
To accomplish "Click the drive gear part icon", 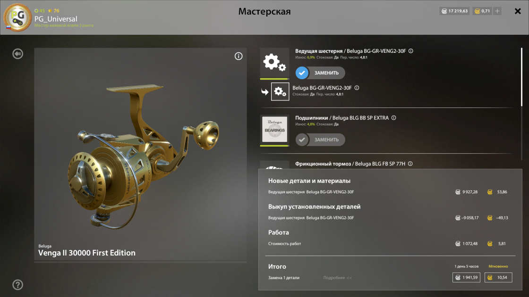I will tap(274, 63).
